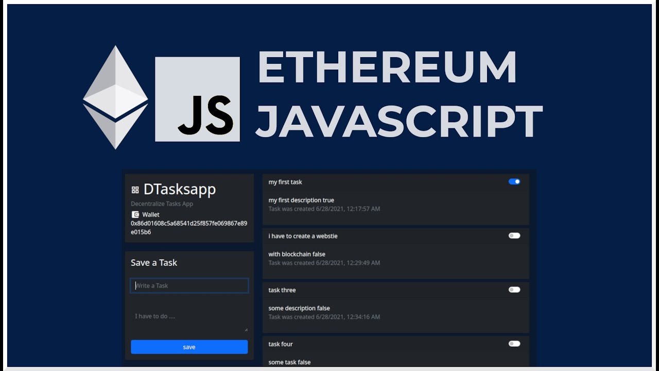Image resolution: width=659 pixels, height=371 pixels.
Task: Switch on the 'task four' toggle
Action: coord(514,344)
